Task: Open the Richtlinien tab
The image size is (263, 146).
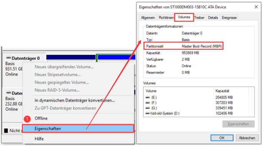Action: click(166, 18)
